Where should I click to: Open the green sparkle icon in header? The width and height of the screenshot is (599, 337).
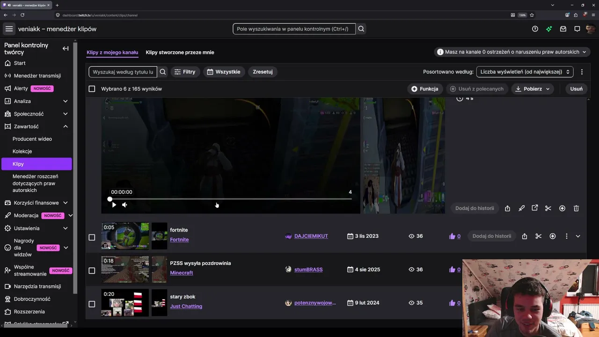549,29
